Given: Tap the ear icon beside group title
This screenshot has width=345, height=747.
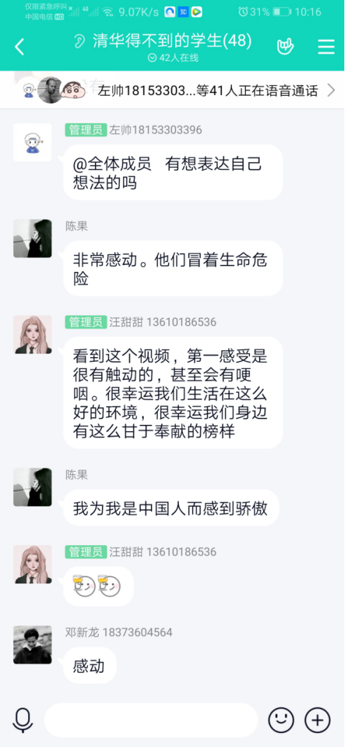Looking at the screenshot, I should pos(79,41).
